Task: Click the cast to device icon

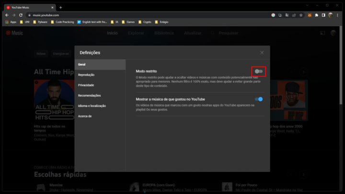Action: (322, 33)
